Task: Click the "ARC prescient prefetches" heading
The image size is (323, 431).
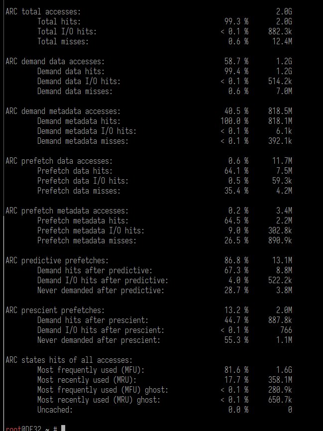Action: click(x=55, y=310)
